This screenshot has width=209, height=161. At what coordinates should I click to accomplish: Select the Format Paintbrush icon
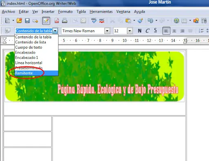[x=140, y=21]
